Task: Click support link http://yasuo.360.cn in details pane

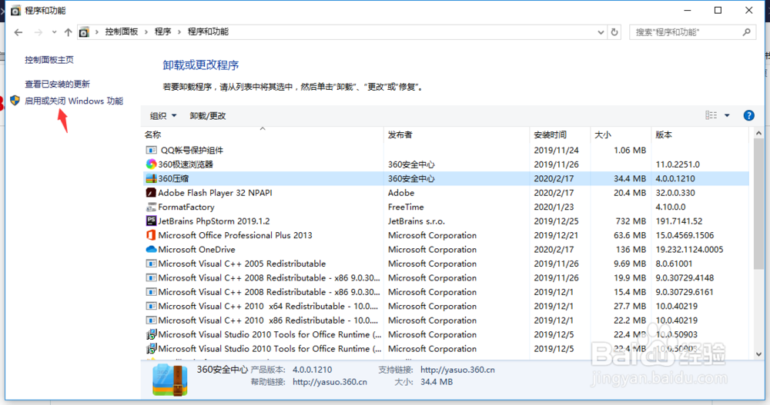Action: click(457, 370)
